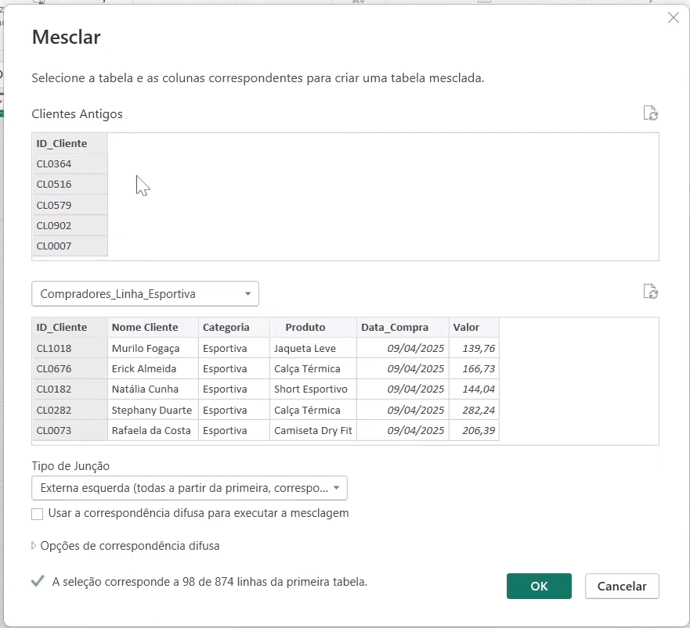Click cell CL0364 in first table
The height and width of the screenshot is (628, 690).
coord(70,164)
